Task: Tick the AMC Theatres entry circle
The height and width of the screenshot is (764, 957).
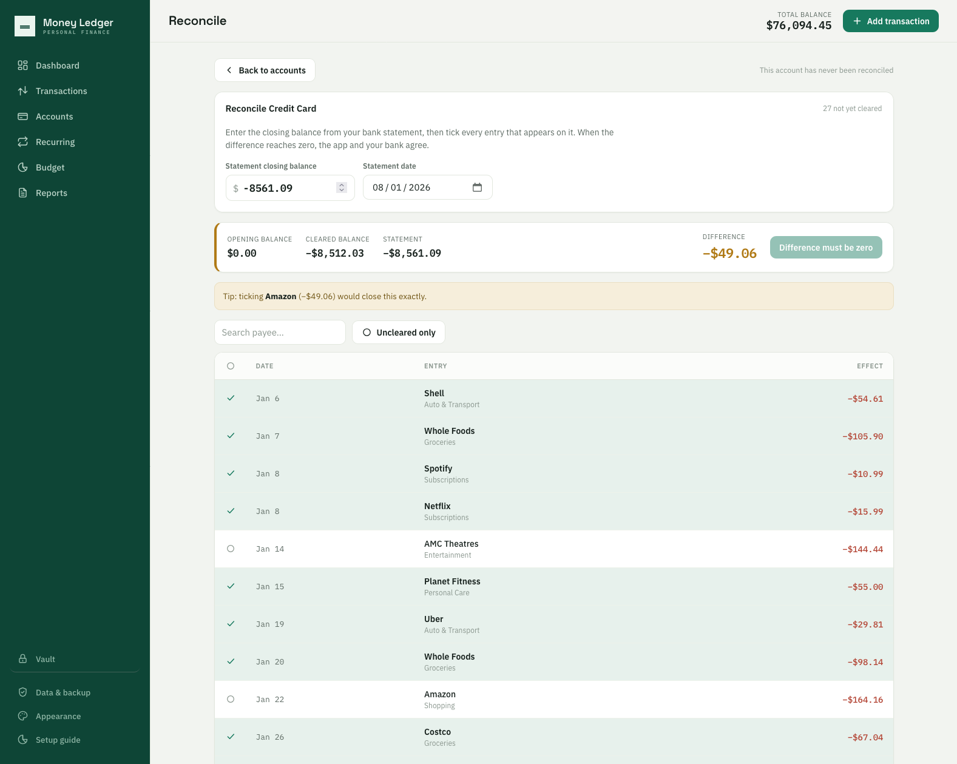Action: pos(231,549)
